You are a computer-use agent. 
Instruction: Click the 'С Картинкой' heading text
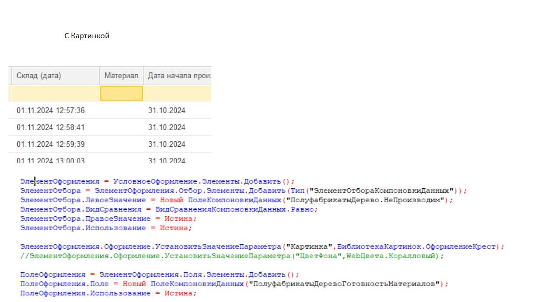pos(87,36)
